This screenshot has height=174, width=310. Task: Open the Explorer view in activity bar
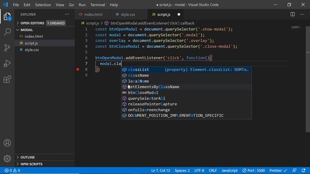7,16
